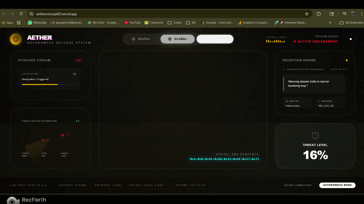Select the Global view tab

pos(177,39)
